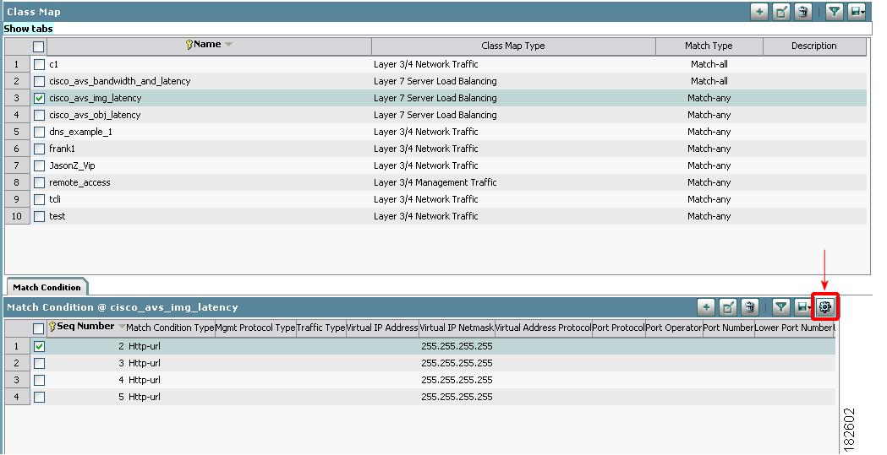
Task: Sort by Virtual IP Address header
Action: (382, 328)
